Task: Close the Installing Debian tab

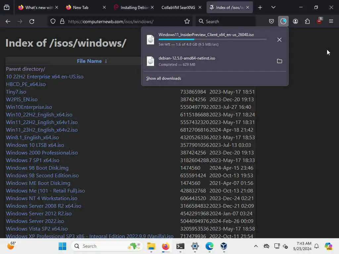Action: click(152, 7)
